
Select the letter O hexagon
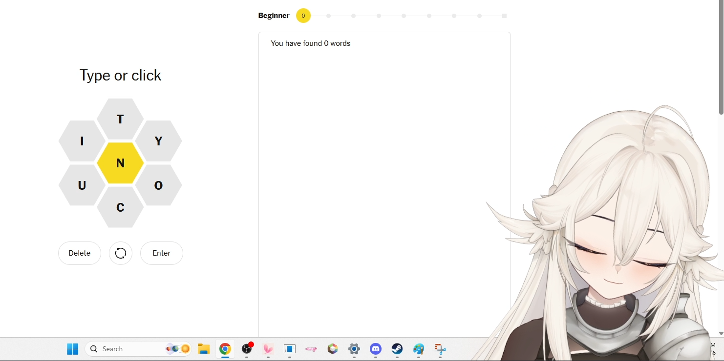click(158, 185)
